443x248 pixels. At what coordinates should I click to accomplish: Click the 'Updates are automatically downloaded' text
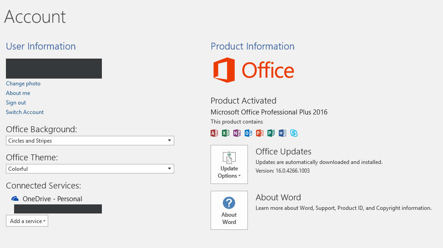[319, 162]
